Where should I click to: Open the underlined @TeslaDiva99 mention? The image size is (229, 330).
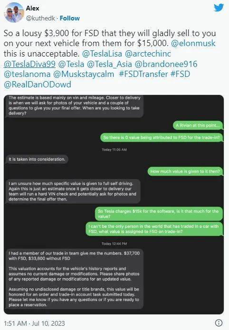click(x=29, y=64)
